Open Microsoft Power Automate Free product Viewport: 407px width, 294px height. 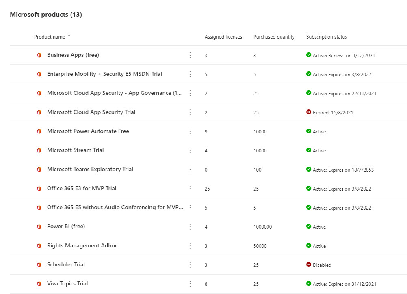pyautogui.click(x=88, y=131)
